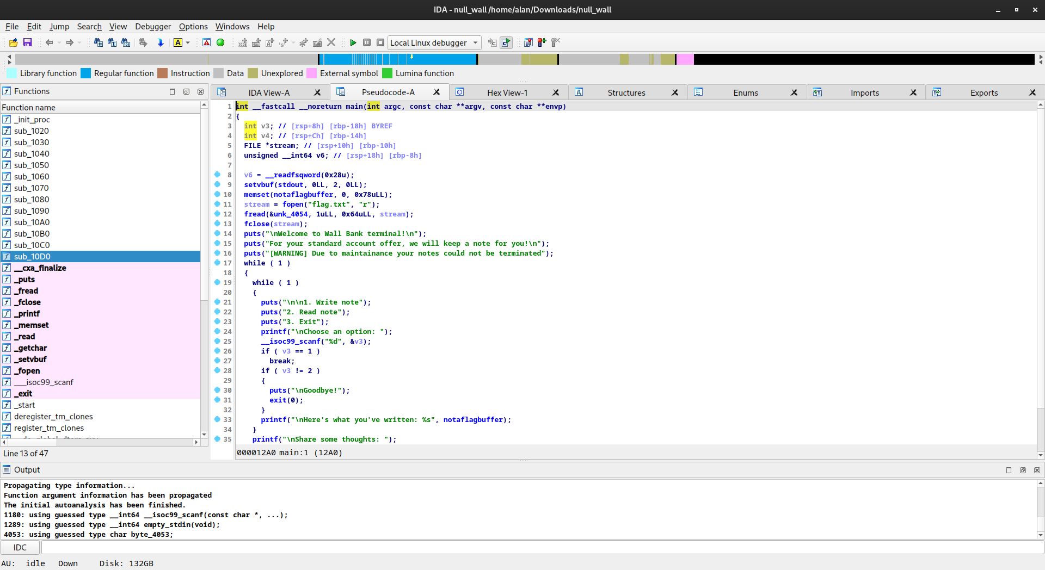Click the Library function color legend swatch
This screenshot has height=570, width=1045.
pyautogui.click(x=11, y=73)
